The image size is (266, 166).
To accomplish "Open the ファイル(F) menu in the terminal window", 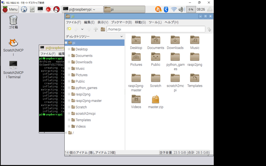I will tap(48, 54).
